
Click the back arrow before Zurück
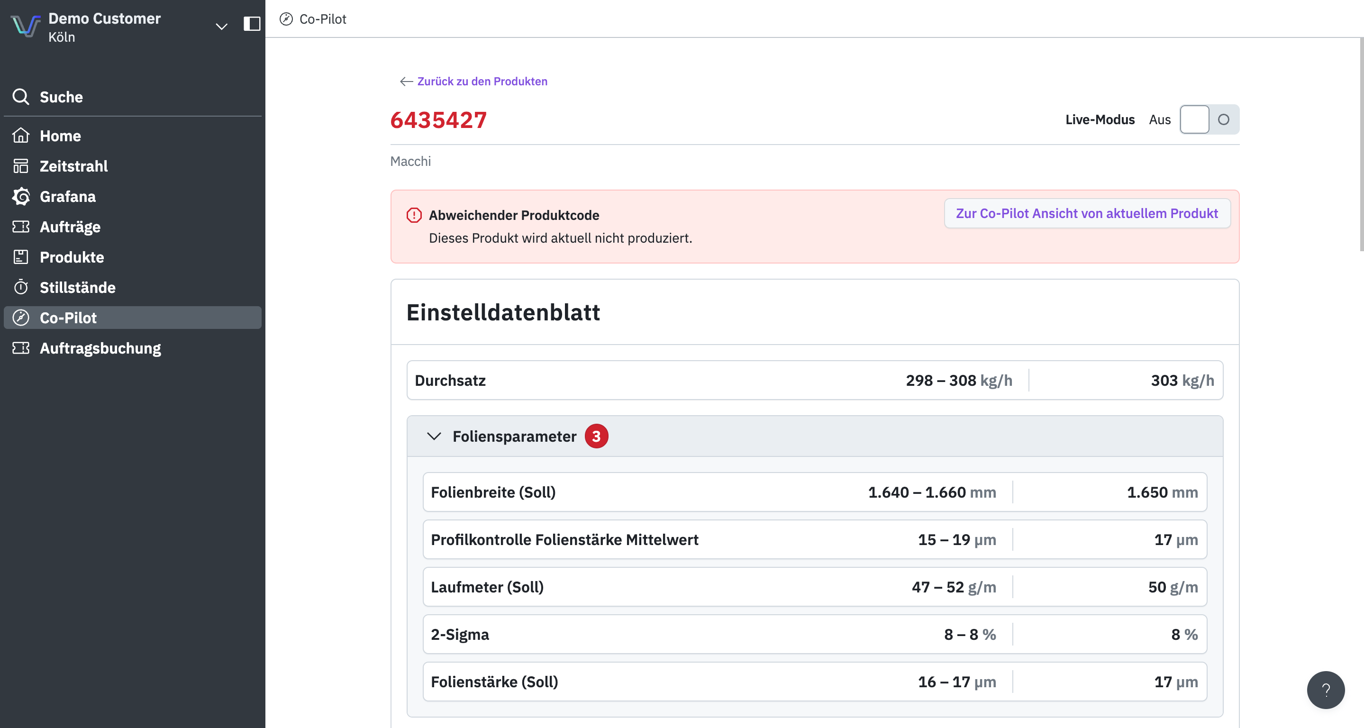[406, 82]
